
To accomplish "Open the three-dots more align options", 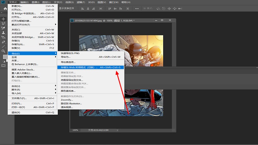I will (x=137, y=9).
